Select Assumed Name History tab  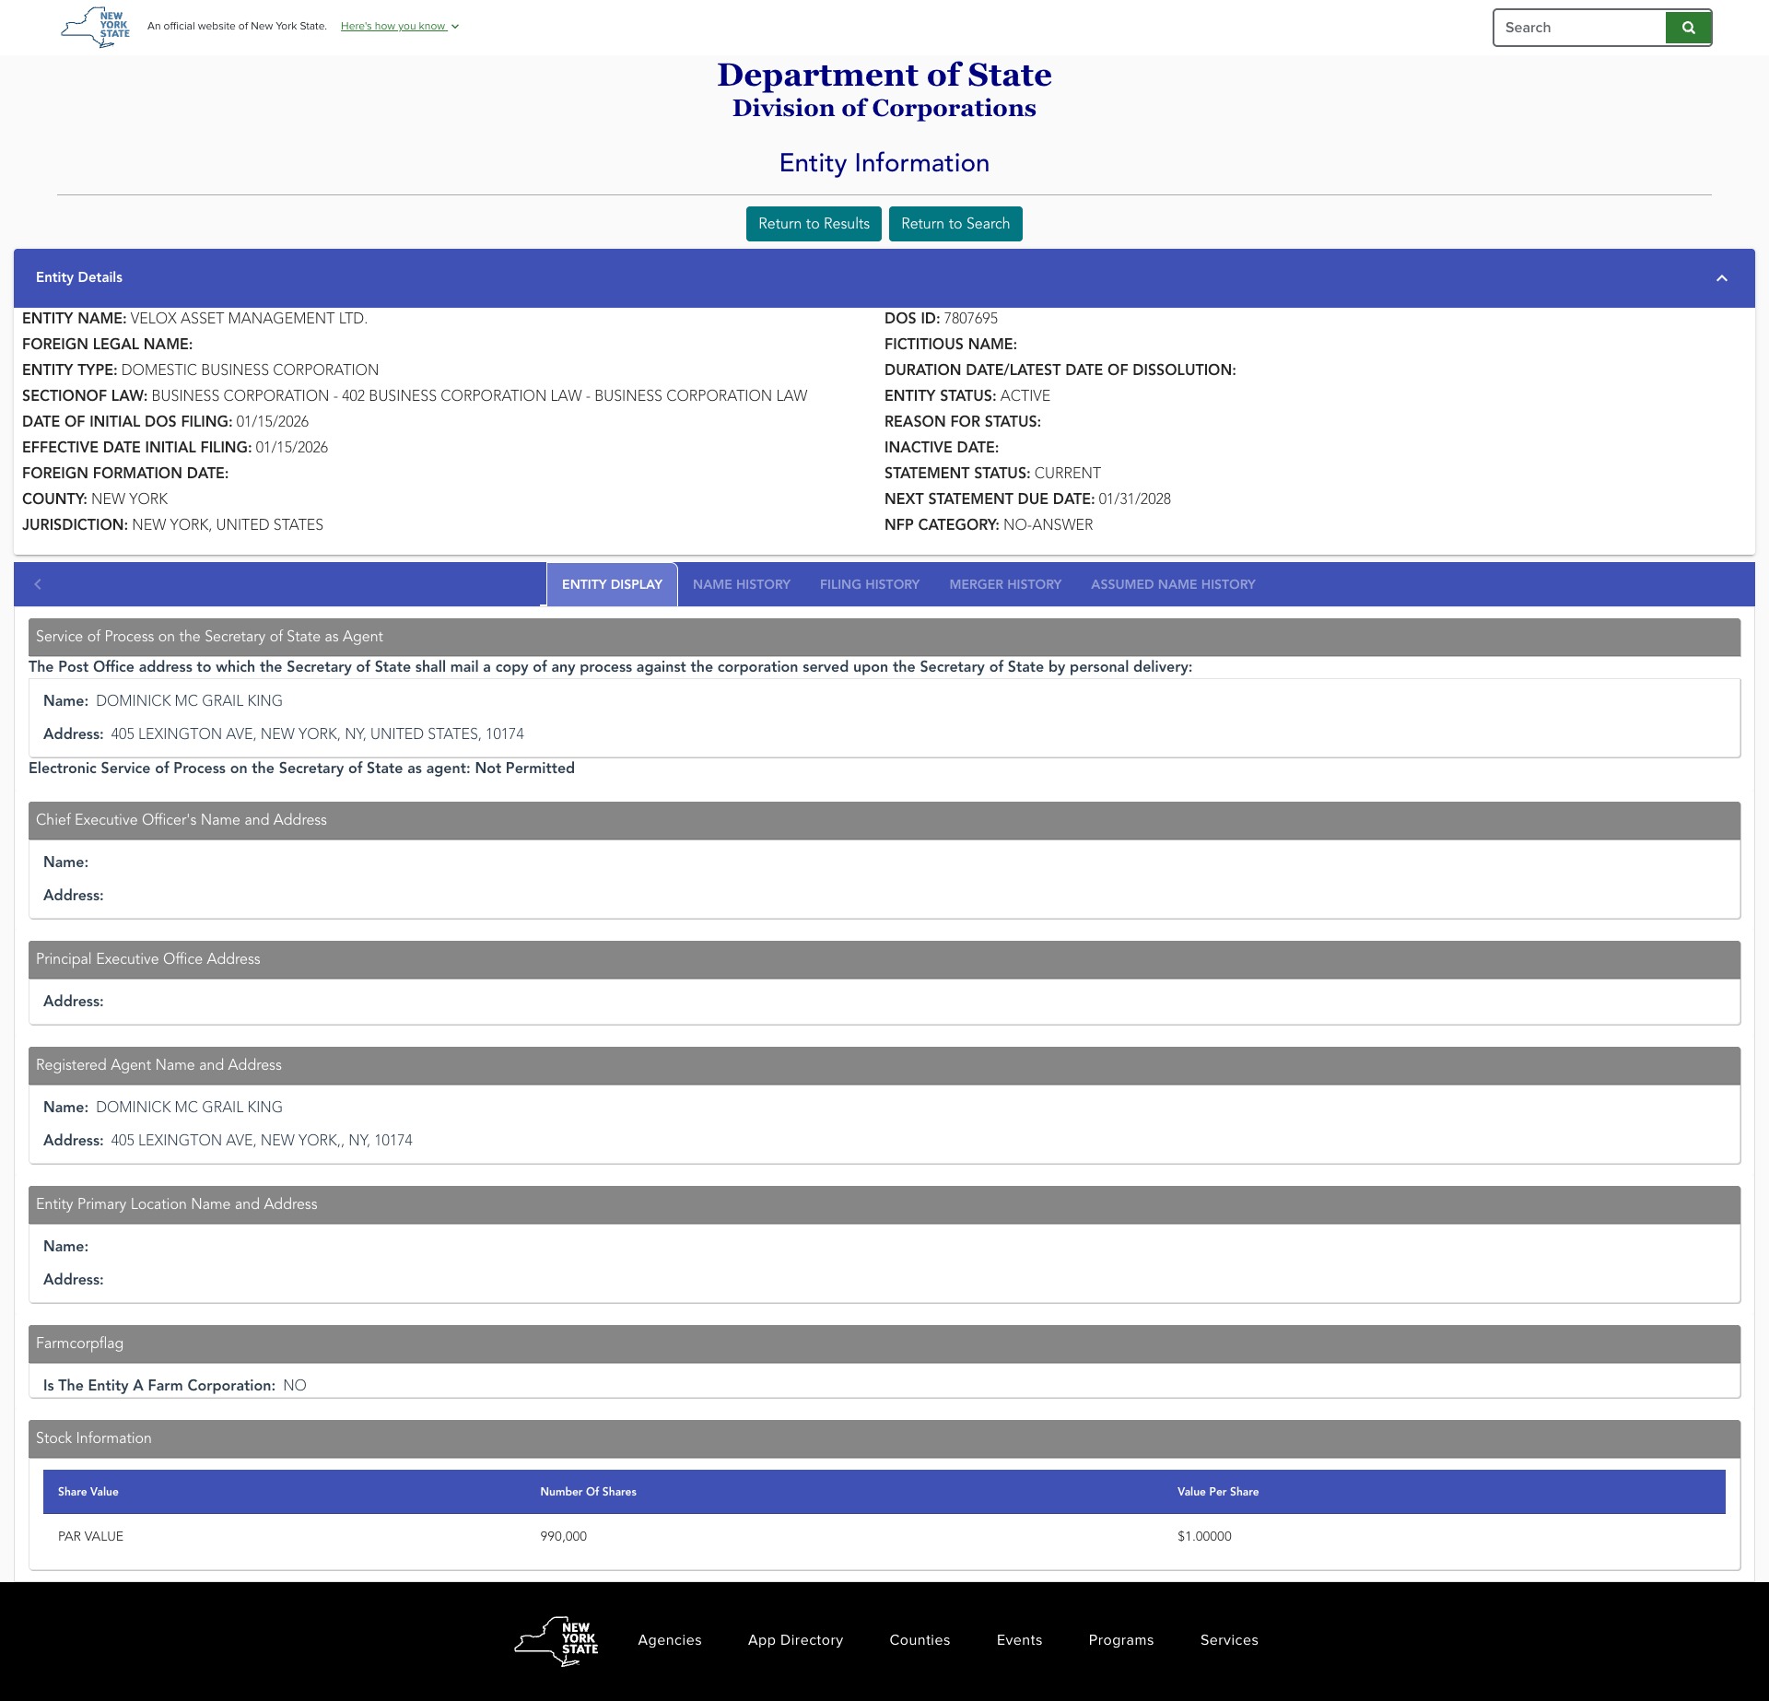(x=1172, y=584)
